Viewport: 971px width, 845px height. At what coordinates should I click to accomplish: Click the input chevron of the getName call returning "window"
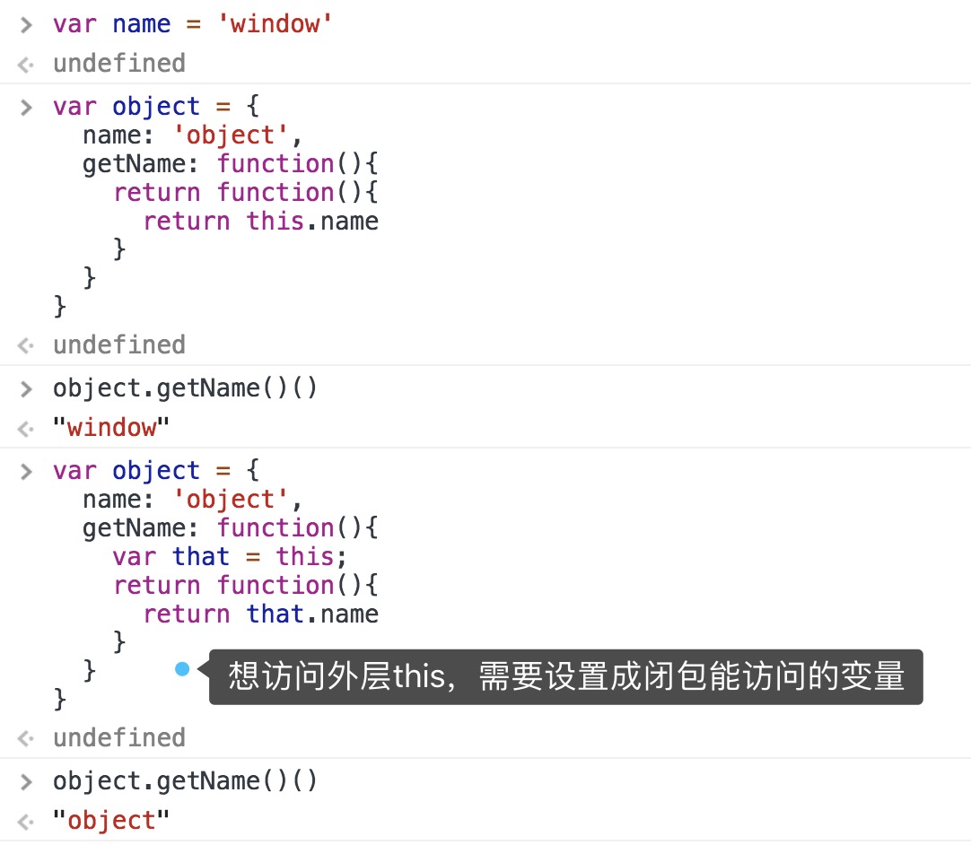(x=27, y=389)
